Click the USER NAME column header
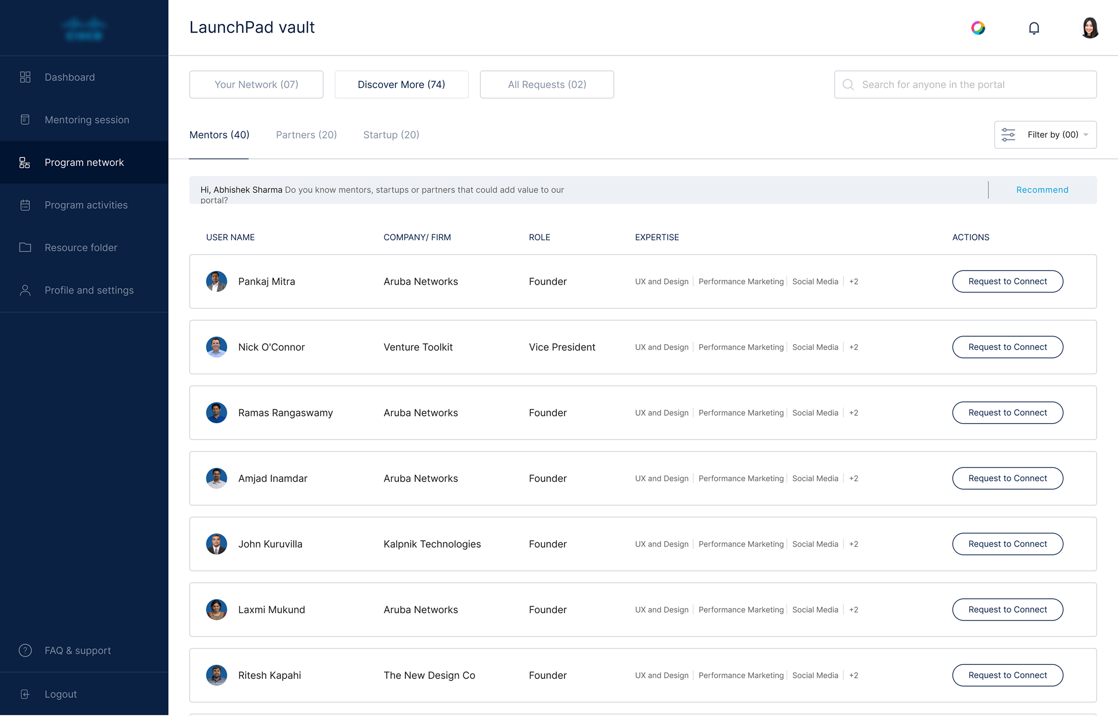 [230, 237]
